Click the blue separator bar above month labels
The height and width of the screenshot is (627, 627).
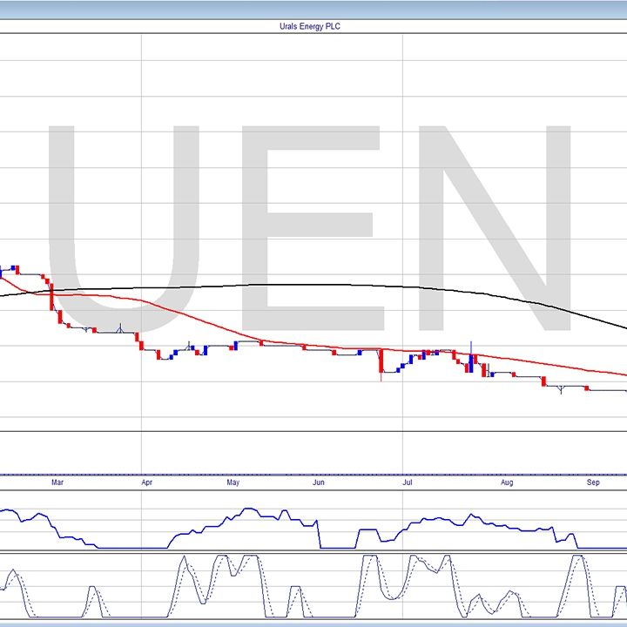coord(313,475)
